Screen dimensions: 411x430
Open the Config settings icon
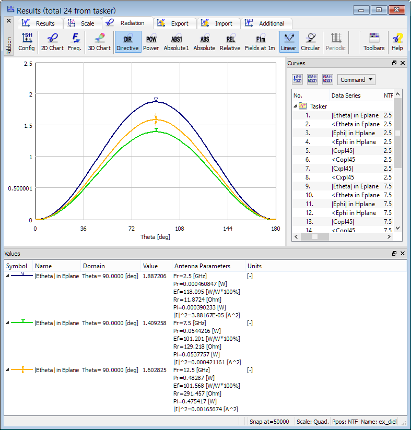pos(27,42)
